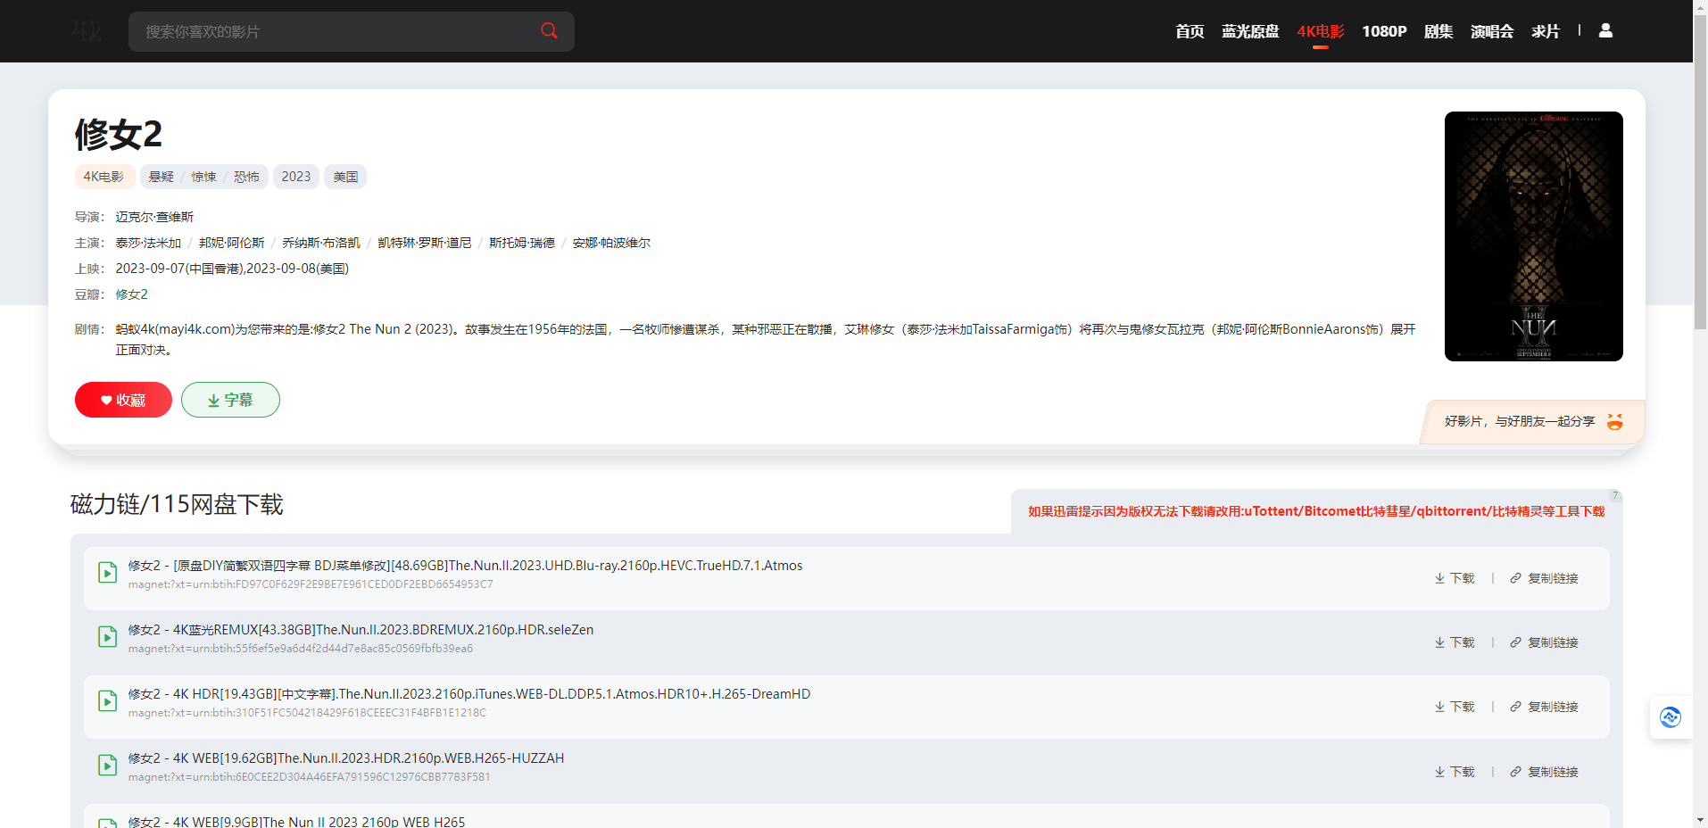Open actor link 泰莎·法米加
The height and width of the screenshot is (828, 1708).
(x=148, y=242)
